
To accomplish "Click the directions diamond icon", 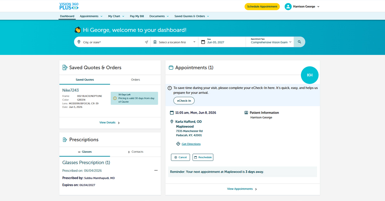I will 178,144.
